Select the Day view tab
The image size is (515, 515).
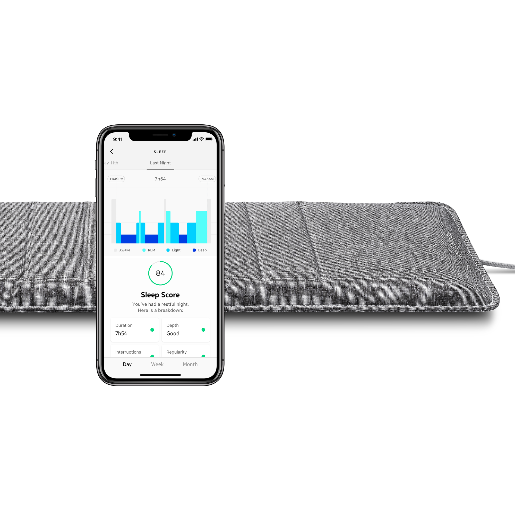click(x=126, y=364)
